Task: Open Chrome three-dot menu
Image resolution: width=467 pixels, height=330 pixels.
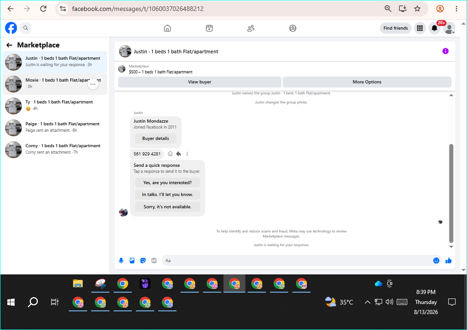Action: pos(456,9)
